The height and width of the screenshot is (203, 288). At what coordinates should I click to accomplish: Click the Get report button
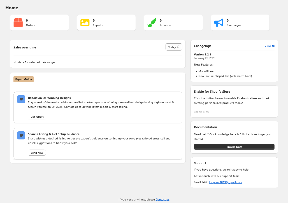pos(37,116)
